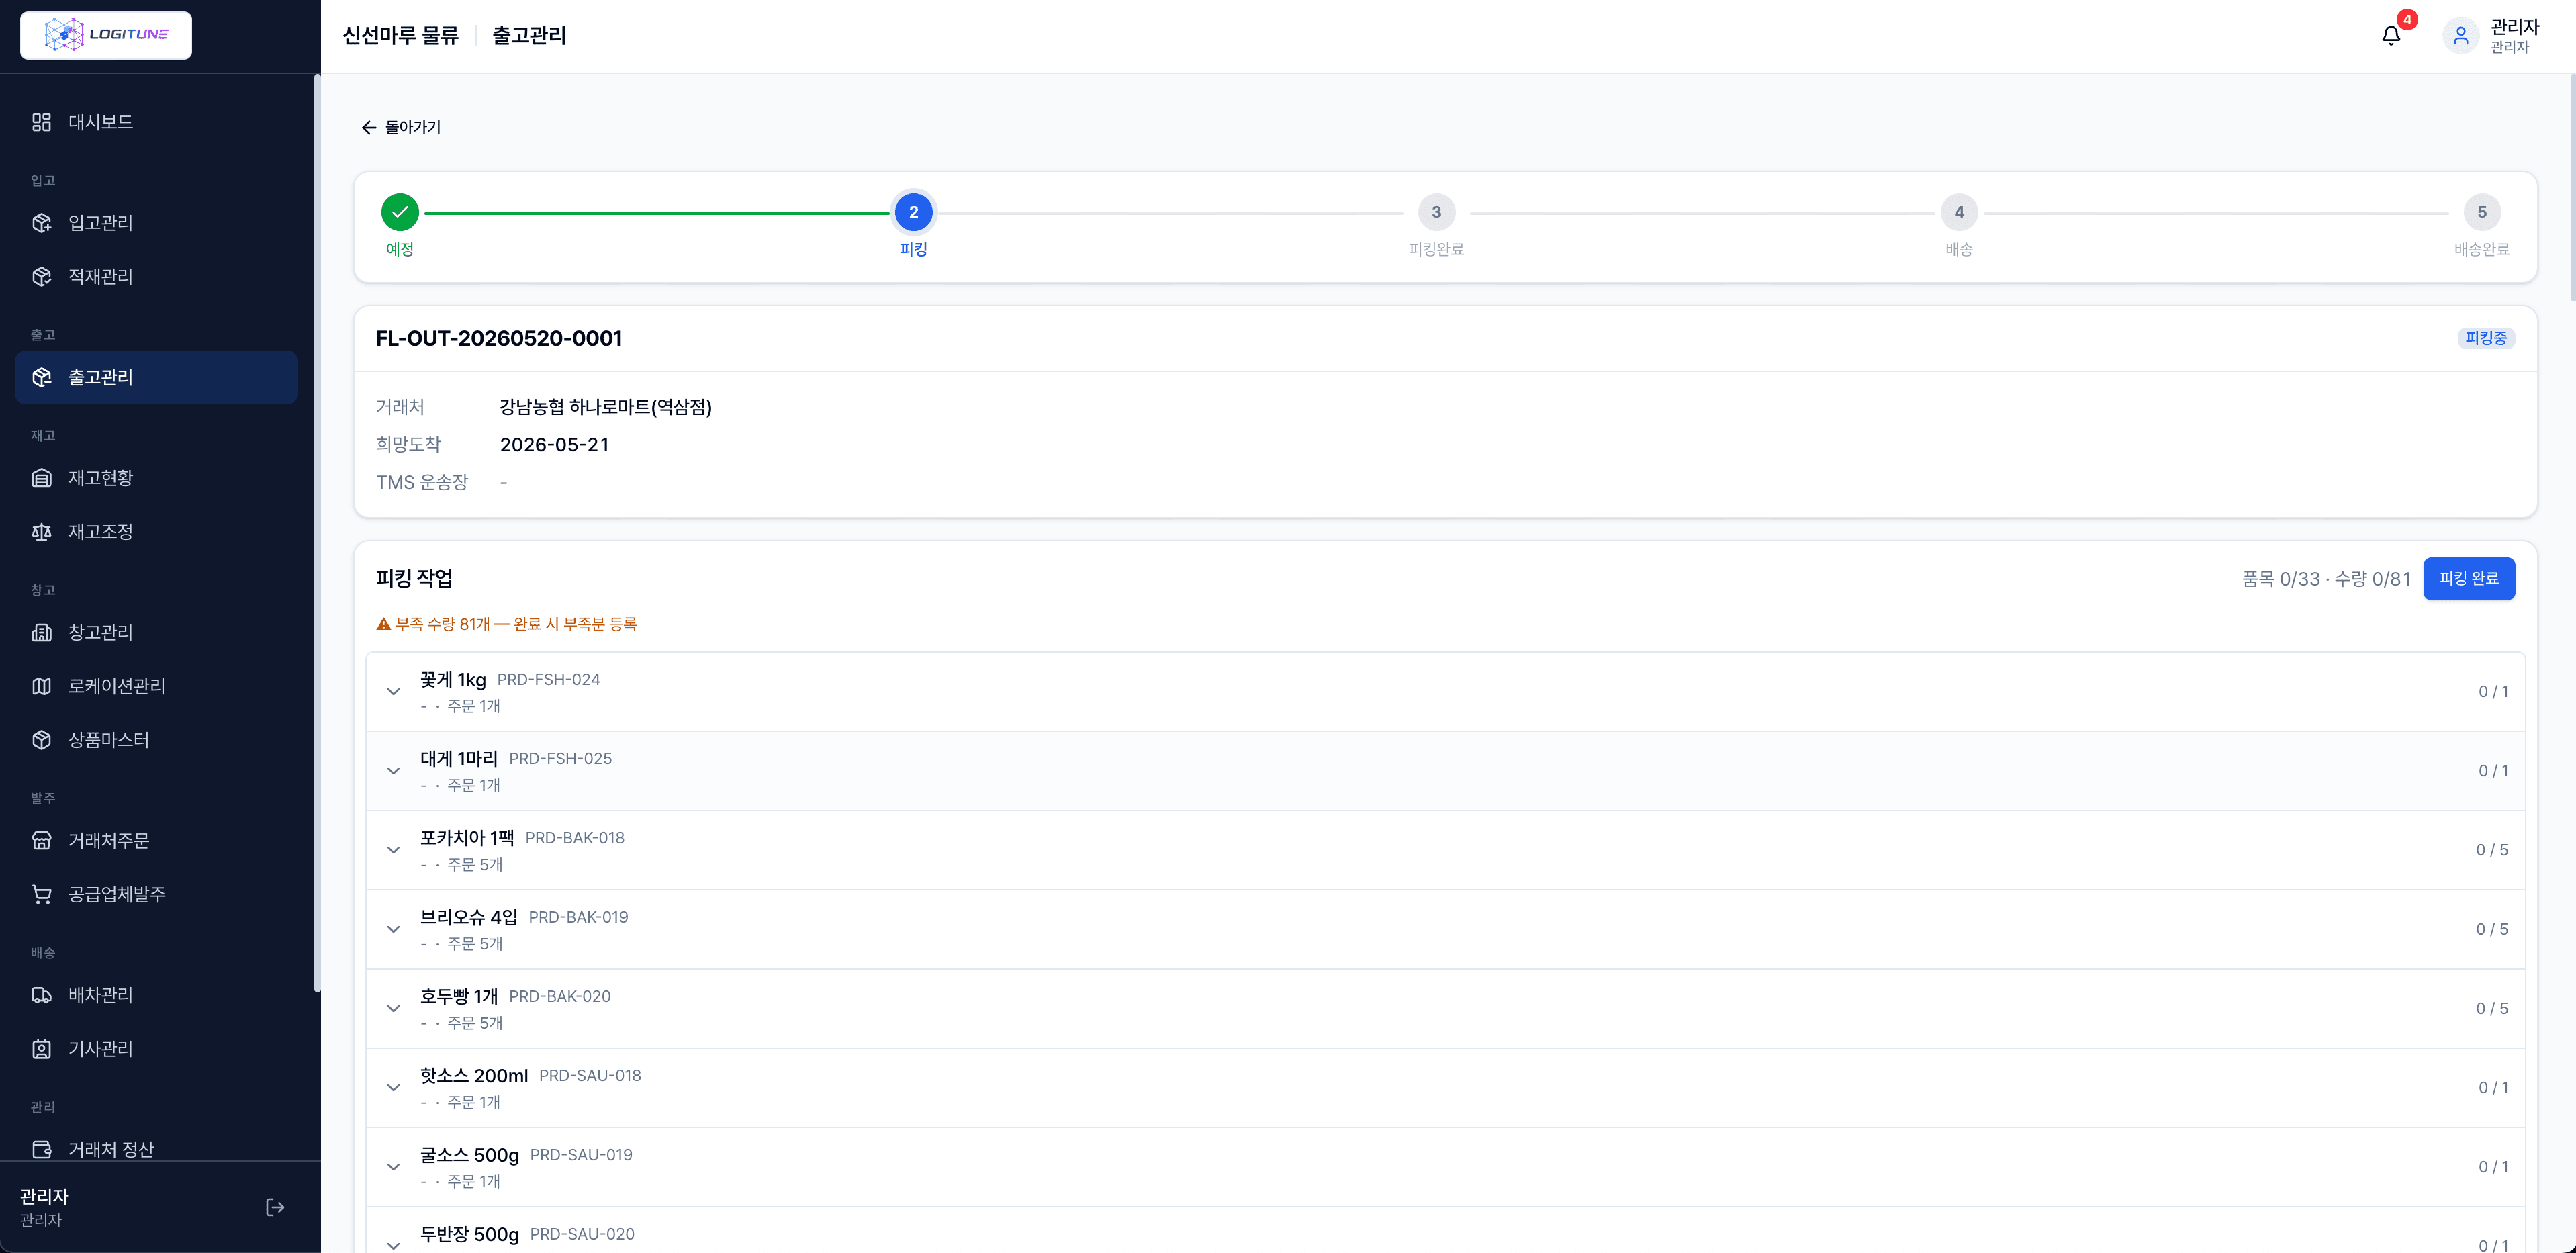
Task: Click the 품목 0/33 · 수량 0/81 summary
Action: pyautogui.click(x=2326, y=579)
